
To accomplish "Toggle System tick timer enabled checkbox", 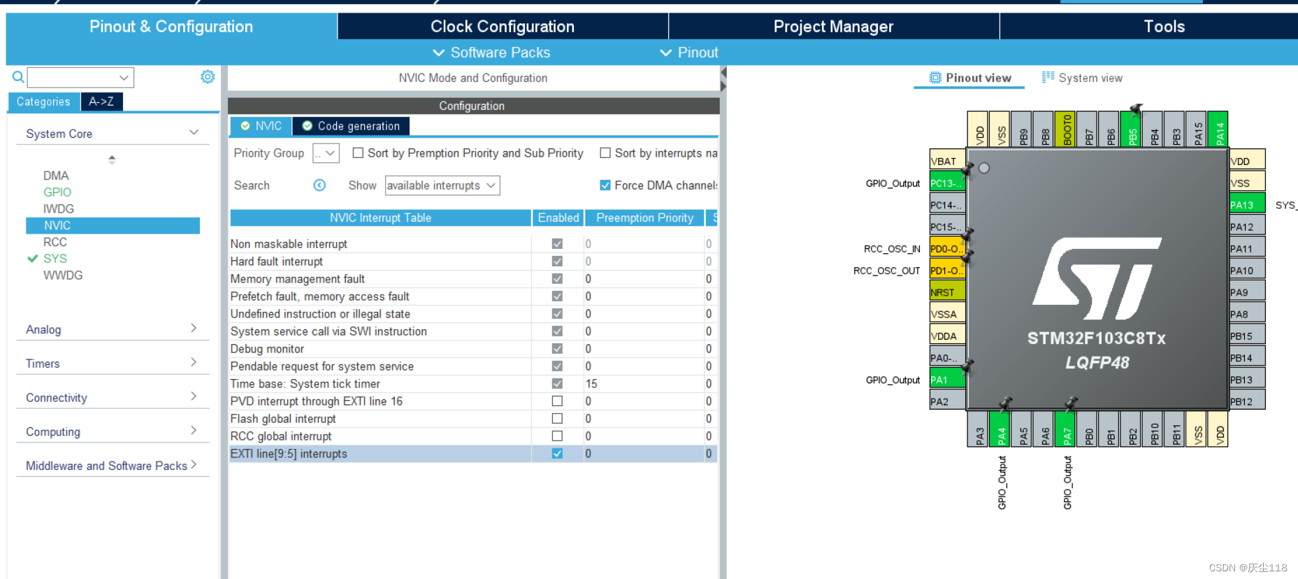I will [557, 384].
